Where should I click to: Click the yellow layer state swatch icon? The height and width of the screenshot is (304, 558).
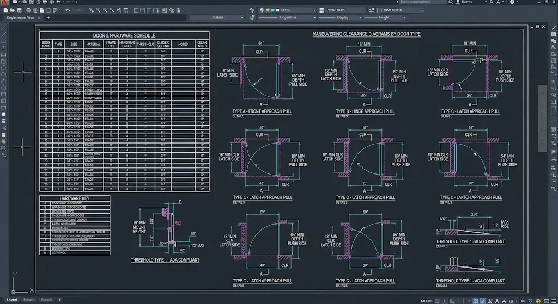tap(268, 10)
